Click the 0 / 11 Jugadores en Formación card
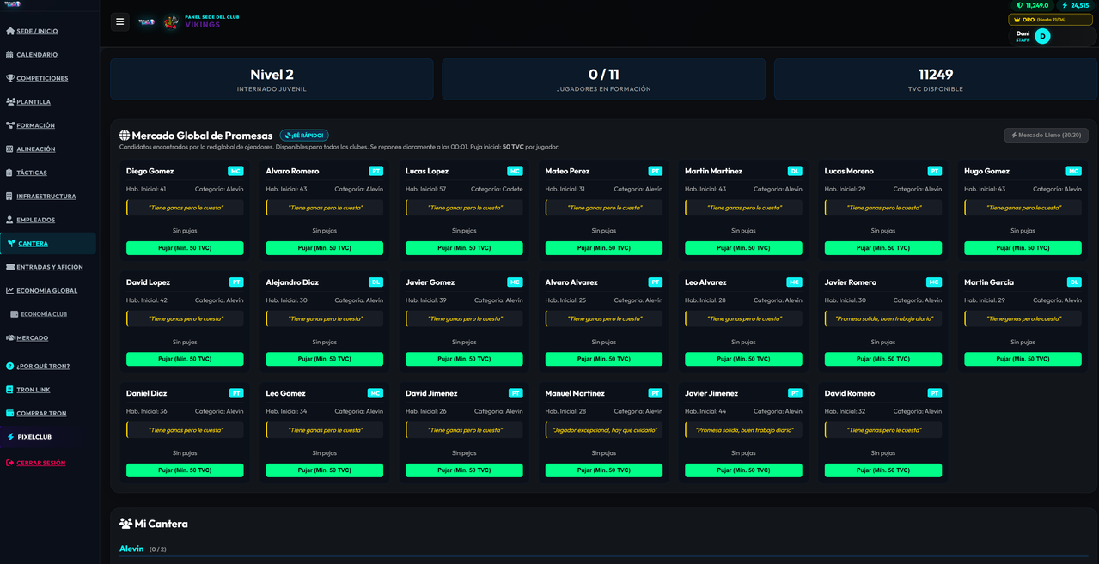 click(603, 79)
